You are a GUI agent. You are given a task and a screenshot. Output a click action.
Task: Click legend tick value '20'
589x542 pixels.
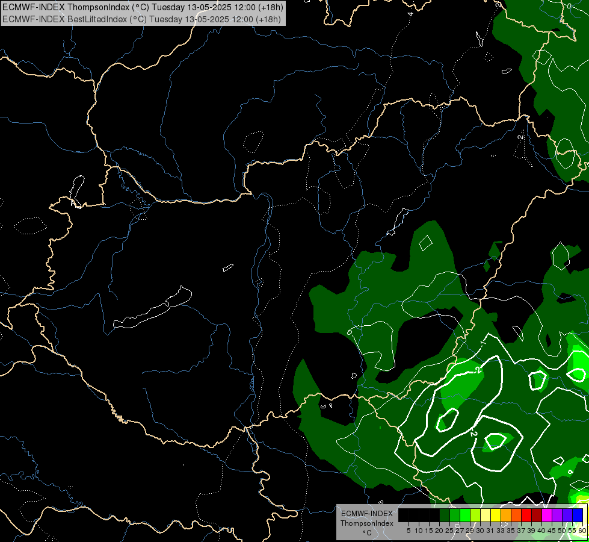click(x=439, y=531)
